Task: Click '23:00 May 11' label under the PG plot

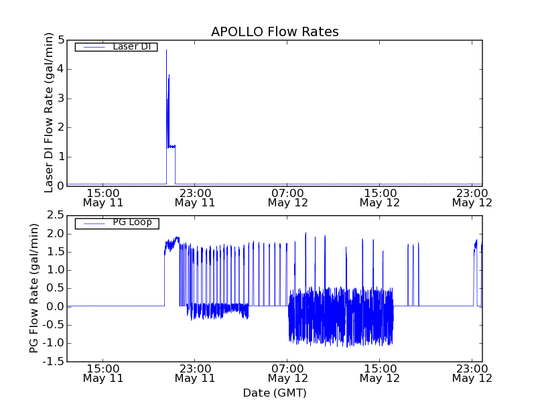Action: (195, 374)
